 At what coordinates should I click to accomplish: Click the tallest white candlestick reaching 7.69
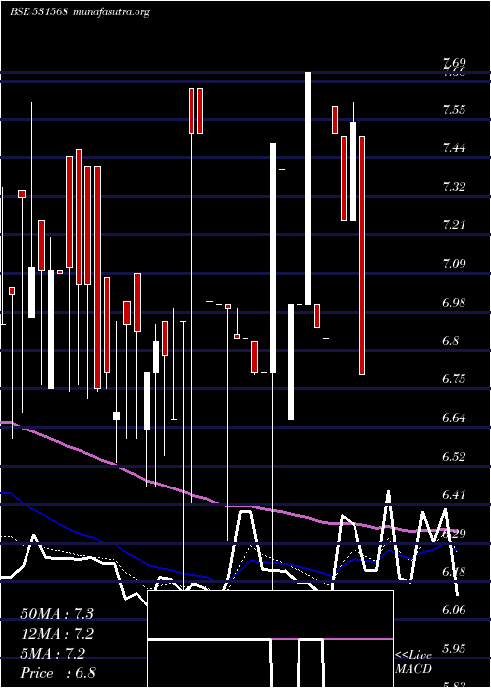click(308, 188)
